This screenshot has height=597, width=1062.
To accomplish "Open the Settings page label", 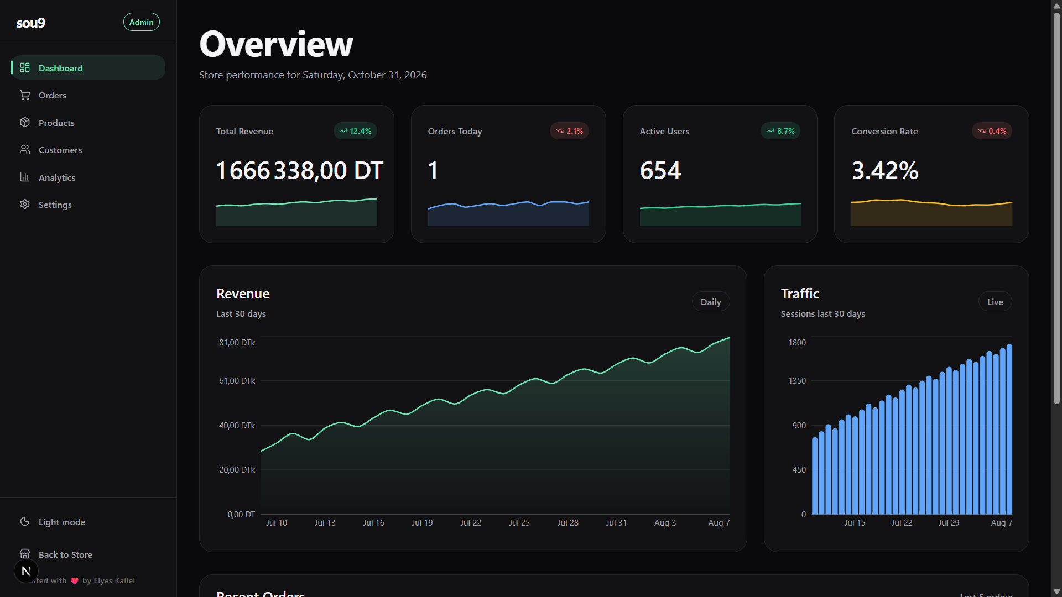I will coord(55,205).
